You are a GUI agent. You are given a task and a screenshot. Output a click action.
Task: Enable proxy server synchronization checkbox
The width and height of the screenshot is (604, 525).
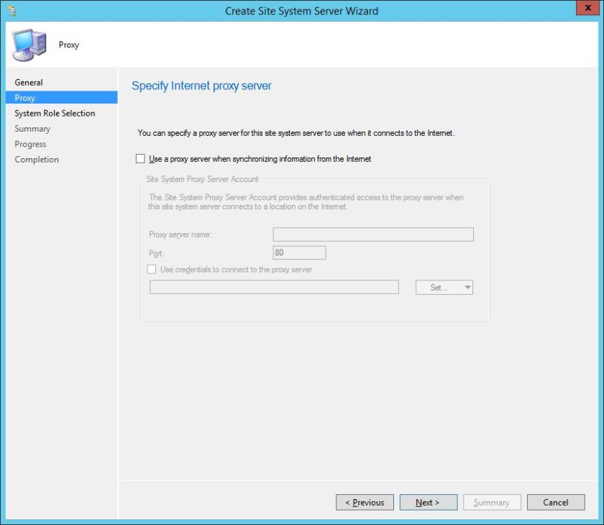click(x=141, y=158)
